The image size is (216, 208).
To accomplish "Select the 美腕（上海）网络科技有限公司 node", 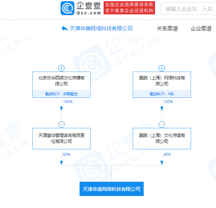I will pyautogui.click(x=162, y=85).
